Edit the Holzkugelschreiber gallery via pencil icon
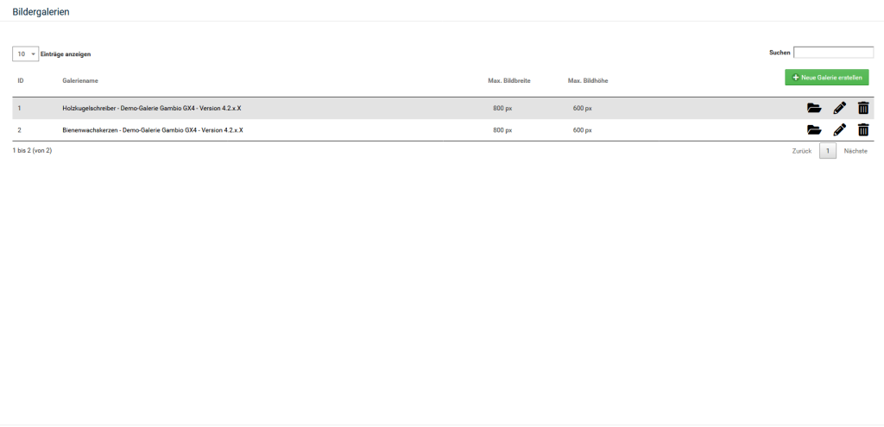Viewport: 884px width, 427px height. tap(839, 108)
